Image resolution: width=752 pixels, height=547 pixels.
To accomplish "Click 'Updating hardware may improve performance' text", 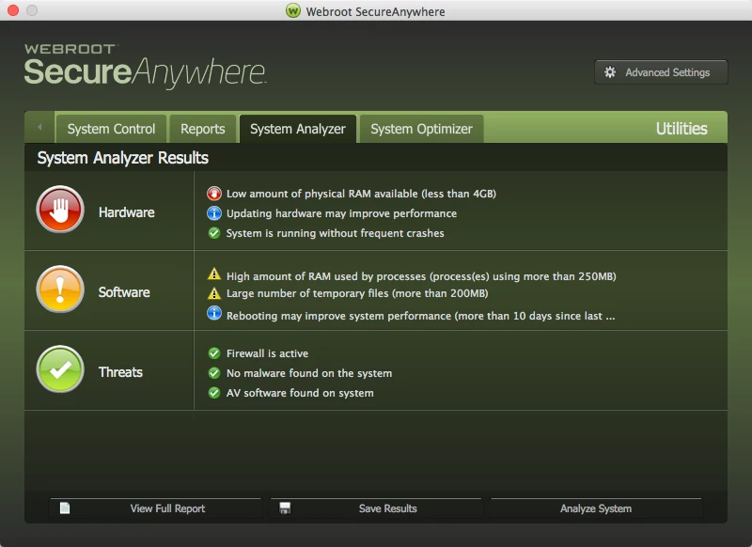I will [341, 213].
